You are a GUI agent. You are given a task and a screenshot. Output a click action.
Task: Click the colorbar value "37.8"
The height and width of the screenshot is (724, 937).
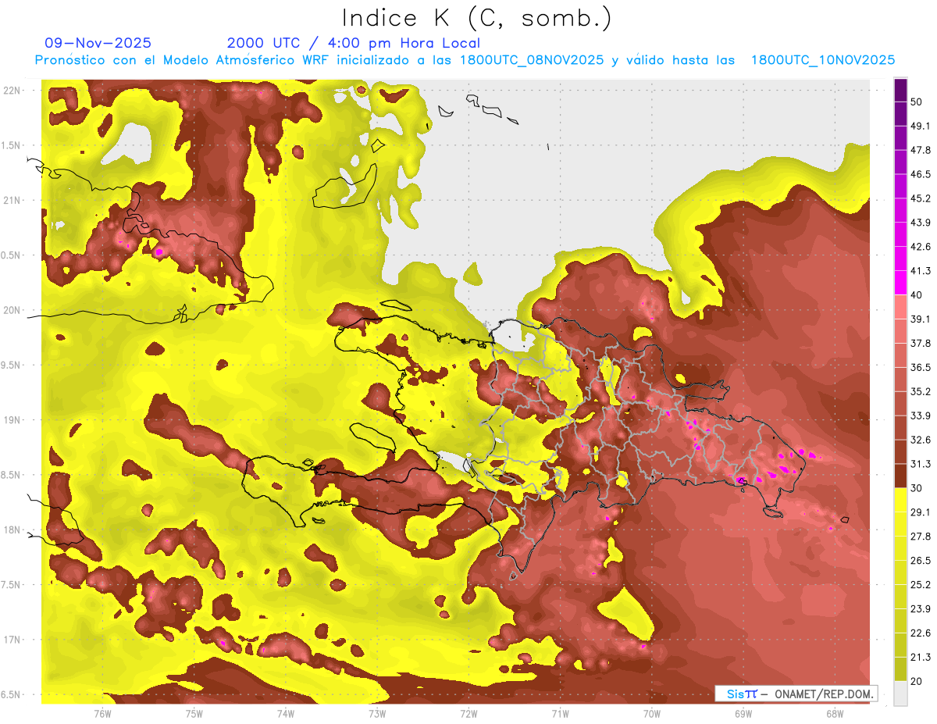(x=921, y=343)
